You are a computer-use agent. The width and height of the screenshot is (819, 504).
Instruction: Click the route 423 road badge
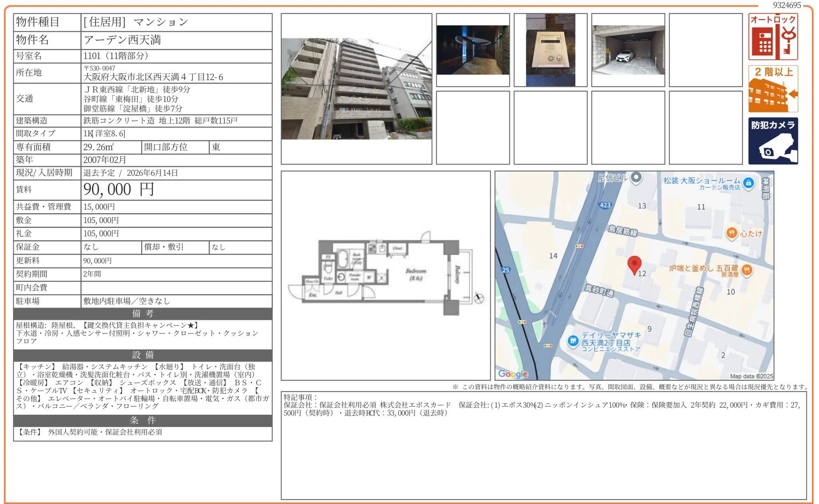pyautogui.click(x=605, y=205)
